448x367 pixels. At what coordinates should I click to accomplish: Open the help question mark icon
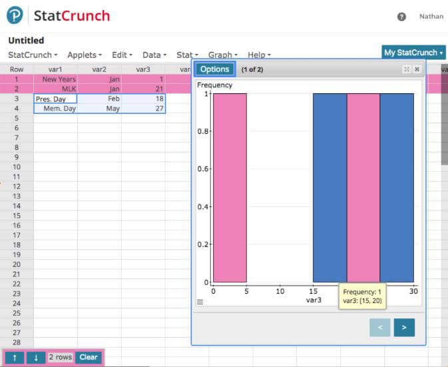[401, 17]
